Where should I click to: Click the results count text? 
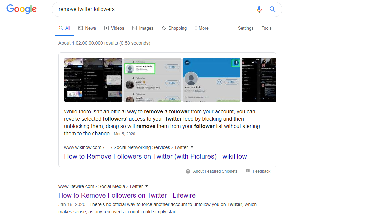click(104, 43)
